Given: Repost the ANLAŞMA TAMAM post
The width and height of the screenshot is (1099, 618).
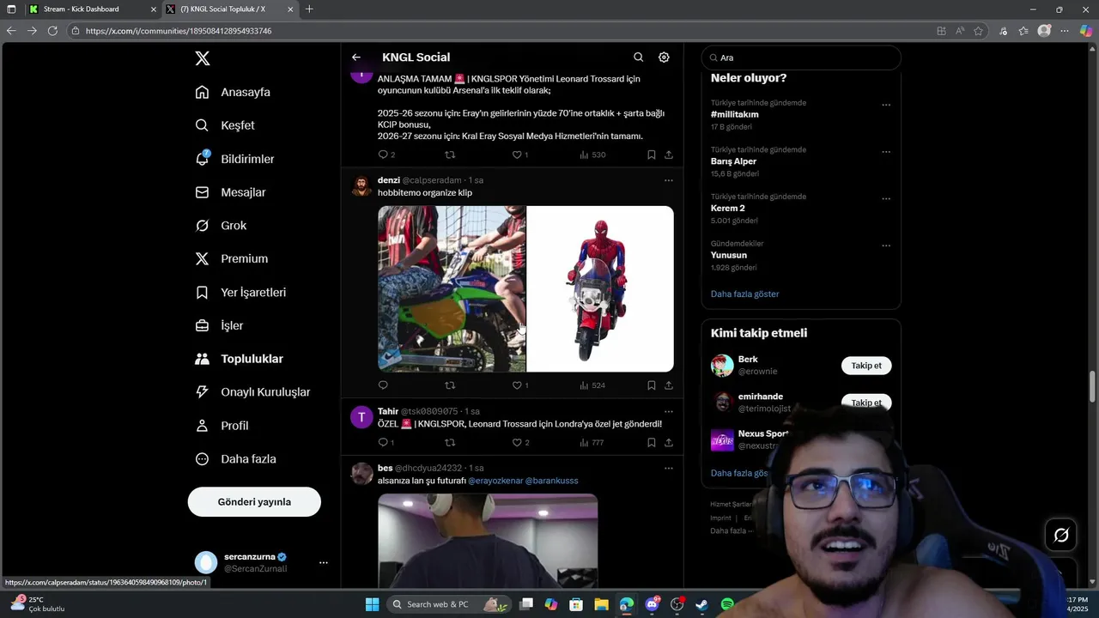Looking at the screenshot, I should tap(450, 155).
